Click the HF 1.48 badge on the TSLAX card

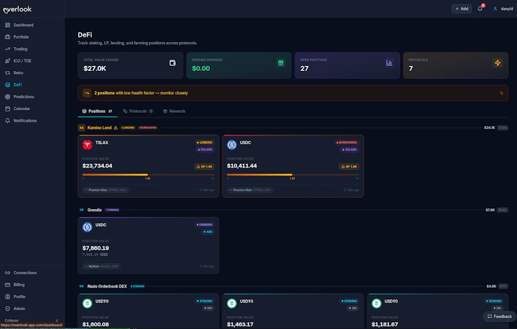[x=204, y=166]
